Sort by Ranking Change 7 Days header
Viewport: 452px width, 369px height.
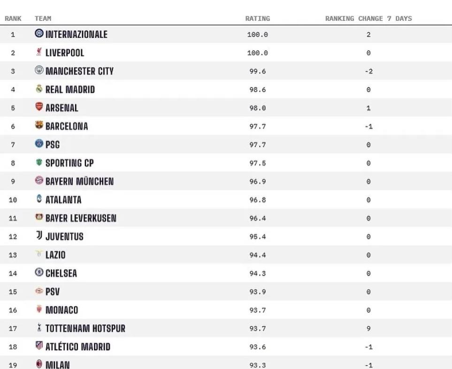pyautogui.click(x=368, y=19)
